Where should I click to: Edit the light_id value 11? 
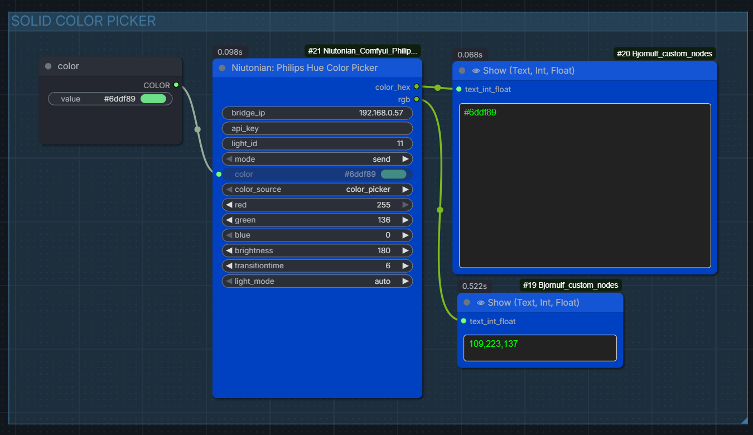point(317,143)
